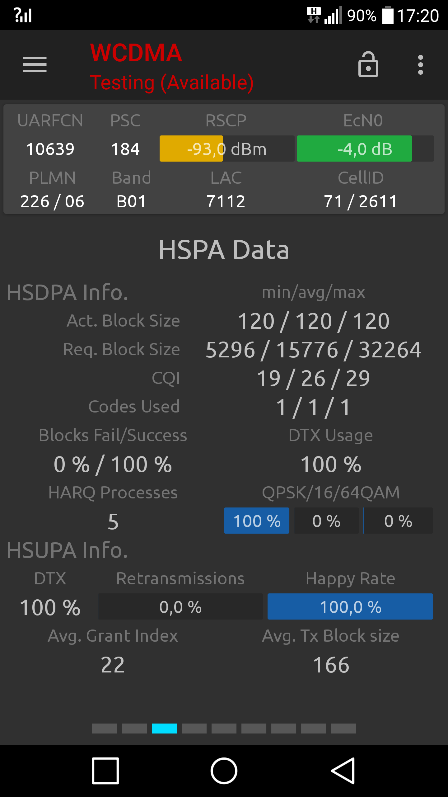448x797 pixels.
Task: Tap the unlocked padlock icon
Action: [x=368, y=64]
